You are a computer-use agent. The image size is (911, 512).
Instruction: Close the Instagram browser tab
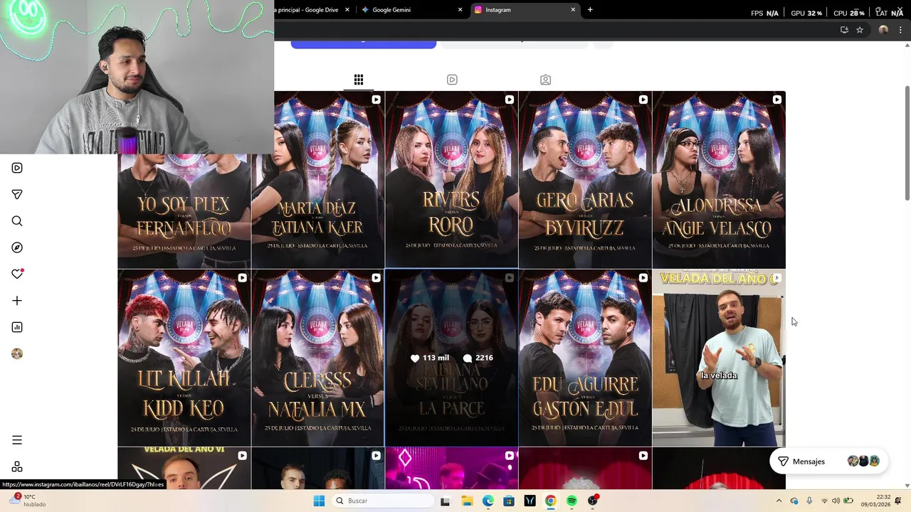coord(573,10)
